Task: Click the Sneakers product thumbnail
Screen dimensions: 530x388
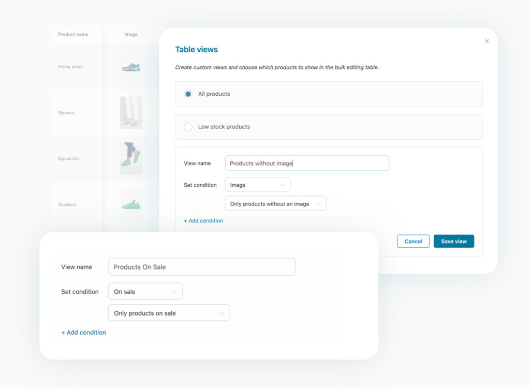Action: tap(130, 204)
